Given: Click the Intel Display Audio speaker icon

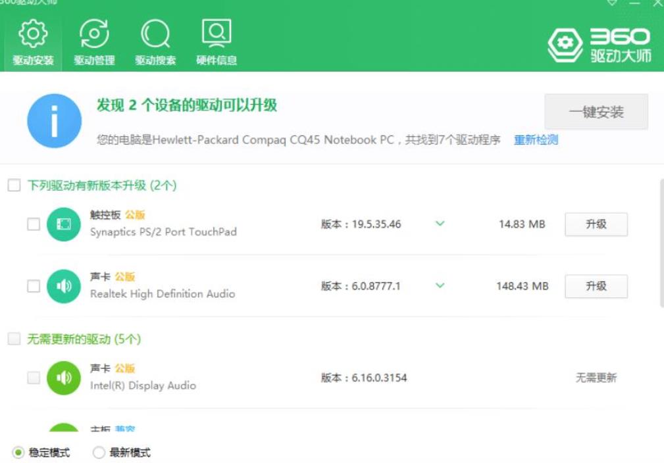Looking at the screenshot, I should pyautogui.click(x=64, y=378).
